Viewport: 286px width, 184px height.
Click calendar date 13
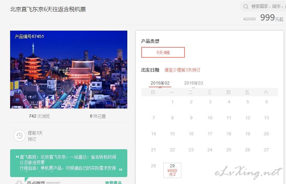pyautogui.click(x=266, y=118)
